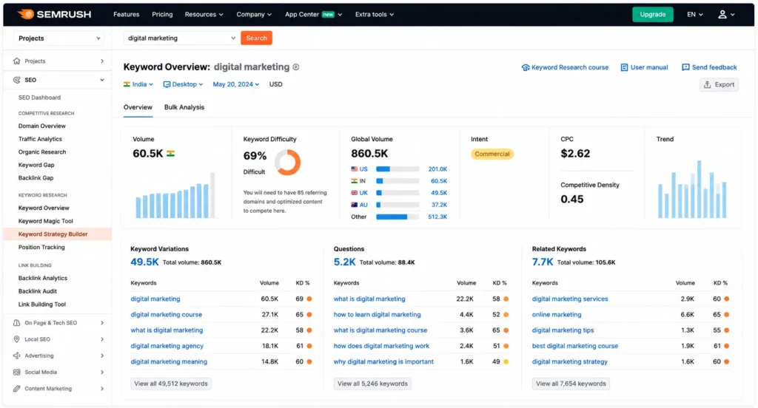This screenshot has height=408, width=758.
Task: Select the Overview tab
Action: [138, 107]
